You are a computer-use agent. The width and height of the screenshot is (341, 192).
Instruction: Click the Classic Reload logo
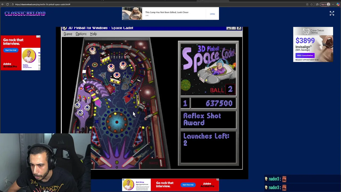(25, 13)
